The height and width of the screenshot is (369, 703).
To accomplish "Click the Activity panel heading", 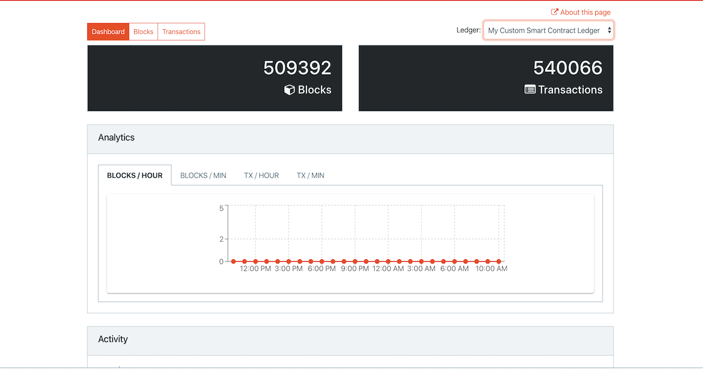I will tap(113, 339).
